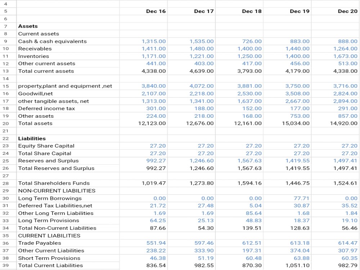Click Dec 17 short term provisions 51.19

[206, 258]
